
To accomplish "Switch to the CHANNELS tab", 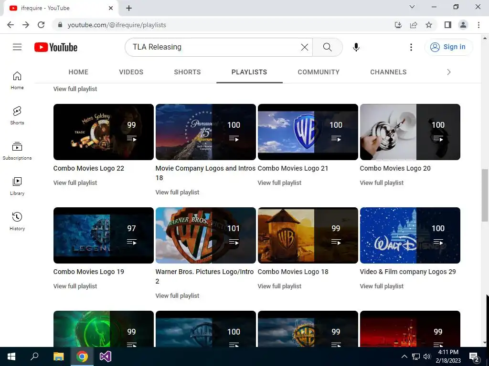I will click(388, 72).
